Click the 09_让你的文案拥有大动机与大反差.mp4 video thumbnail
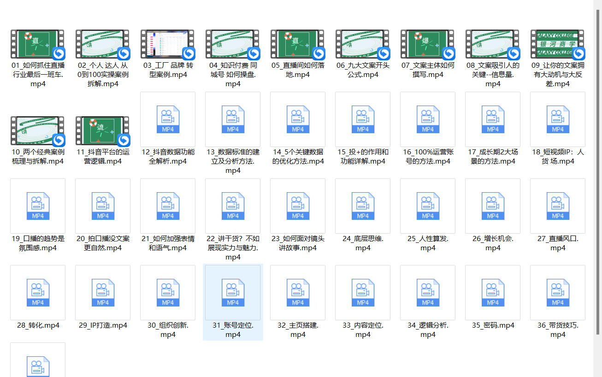The height and width of the screenshot is (377, 602). [557, 44]
